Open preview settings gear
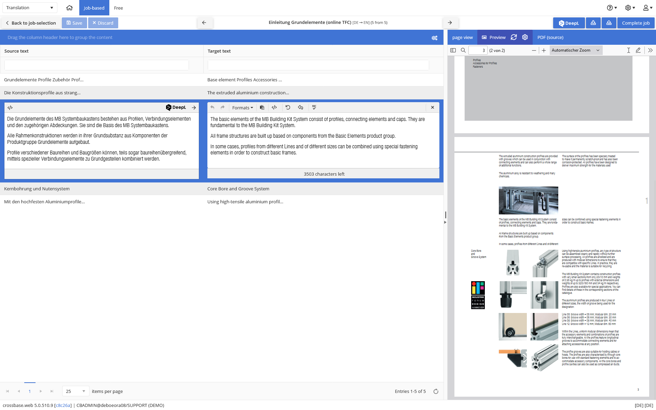The image size is (656, 410). [x=525, y=37]
